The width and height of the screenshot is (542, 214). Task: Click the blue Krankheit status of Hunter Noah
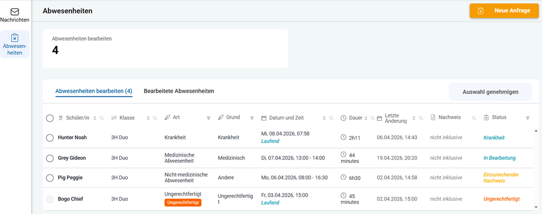click(494, 138)
